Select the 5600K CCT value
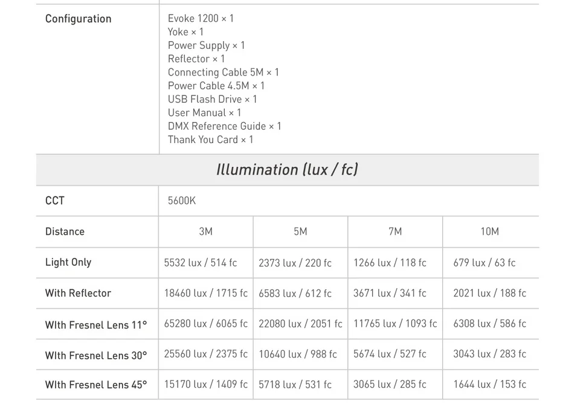The height and width of the screenshot is (407, 563). 182,200
